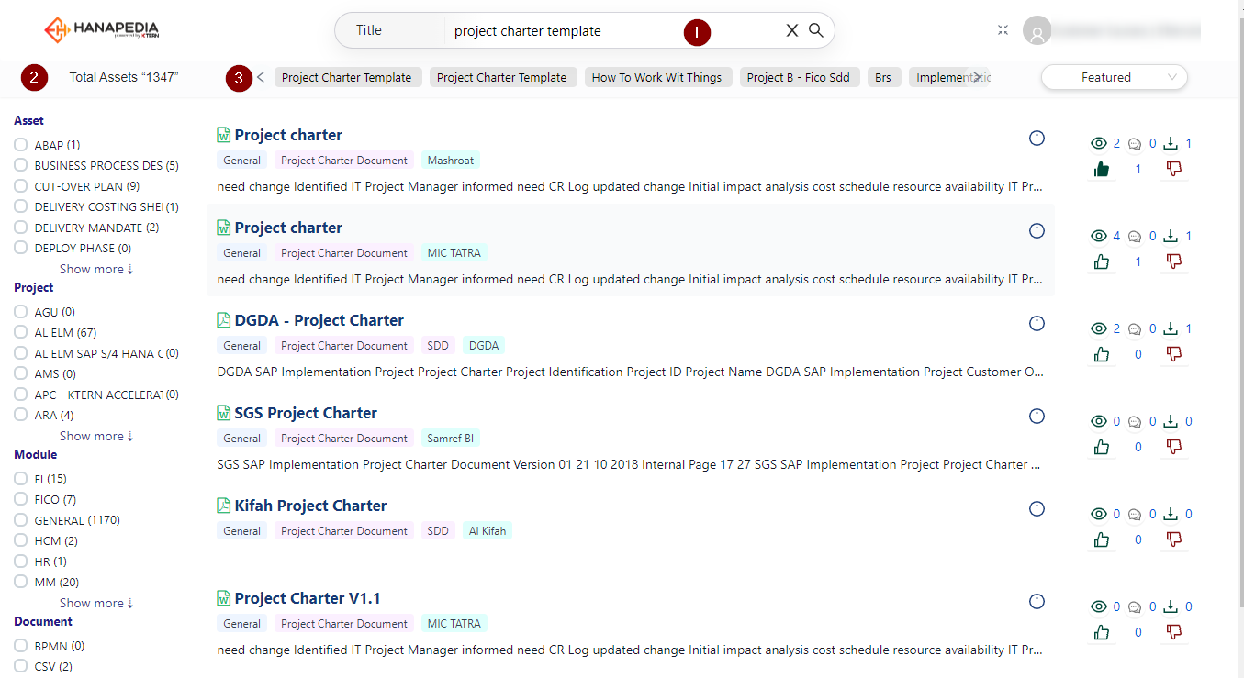Viewport: 1244px width, 678px height.
Task: Click the Samref BI tag
Action: pyautogui.click(x=451, y=439)
